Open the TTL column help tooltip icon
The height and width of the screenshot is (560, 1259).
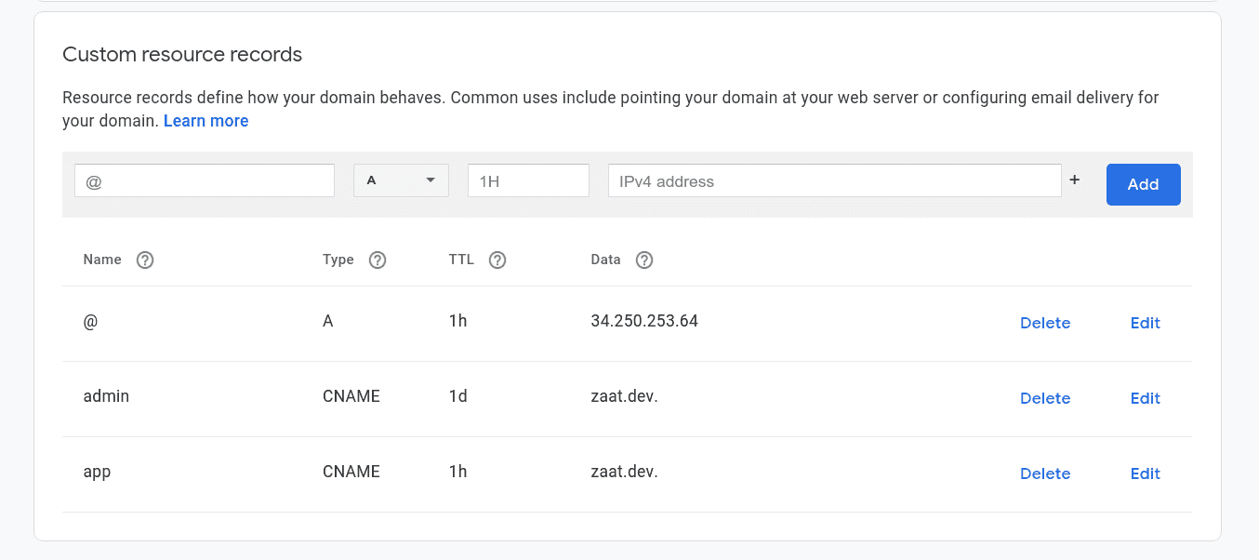(x=497, y=260)
